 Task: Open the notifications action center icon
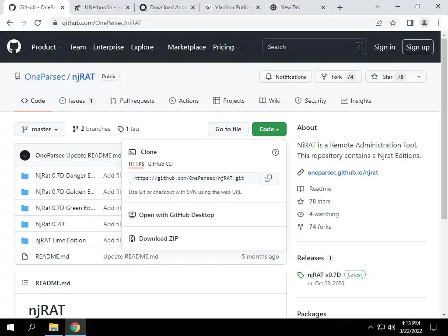coord(434,327)
